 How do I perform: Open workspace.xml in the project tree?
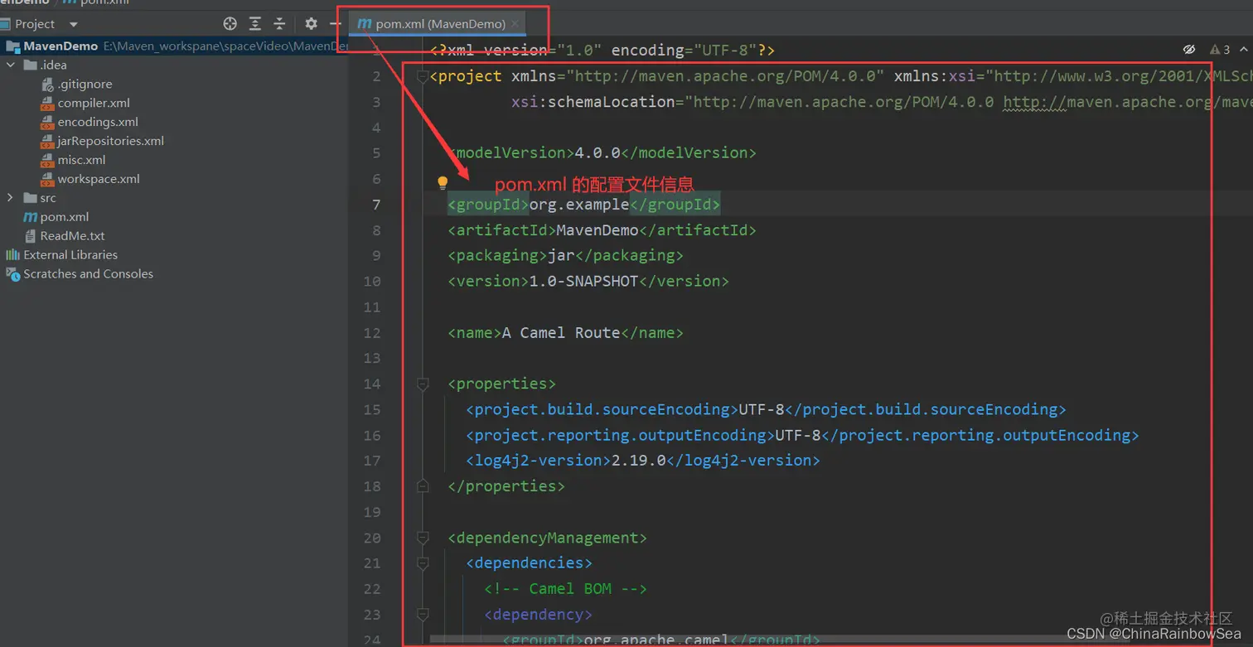click(x=99, y=179)
